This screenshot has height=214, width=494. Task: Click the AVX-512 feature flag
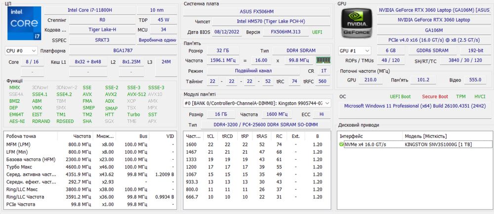[136, 94]
